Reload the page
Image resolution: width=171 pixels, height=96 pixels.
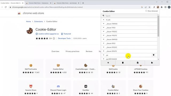6,7
